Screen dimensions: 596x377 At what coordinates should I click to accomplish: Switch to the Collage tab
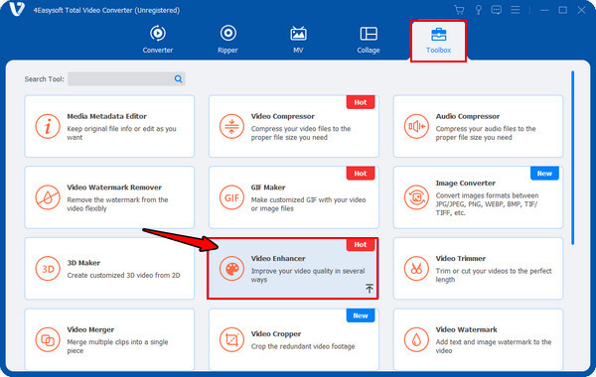coord(369,40)
